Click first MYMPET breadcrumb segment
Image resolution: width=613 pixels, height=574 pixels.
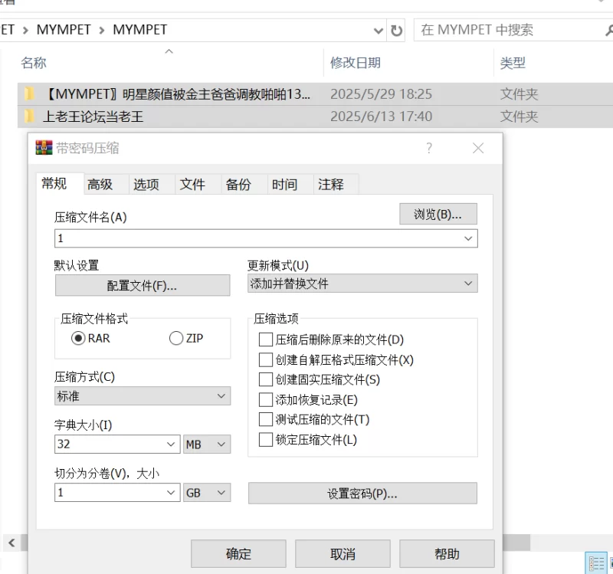[64, 30]
